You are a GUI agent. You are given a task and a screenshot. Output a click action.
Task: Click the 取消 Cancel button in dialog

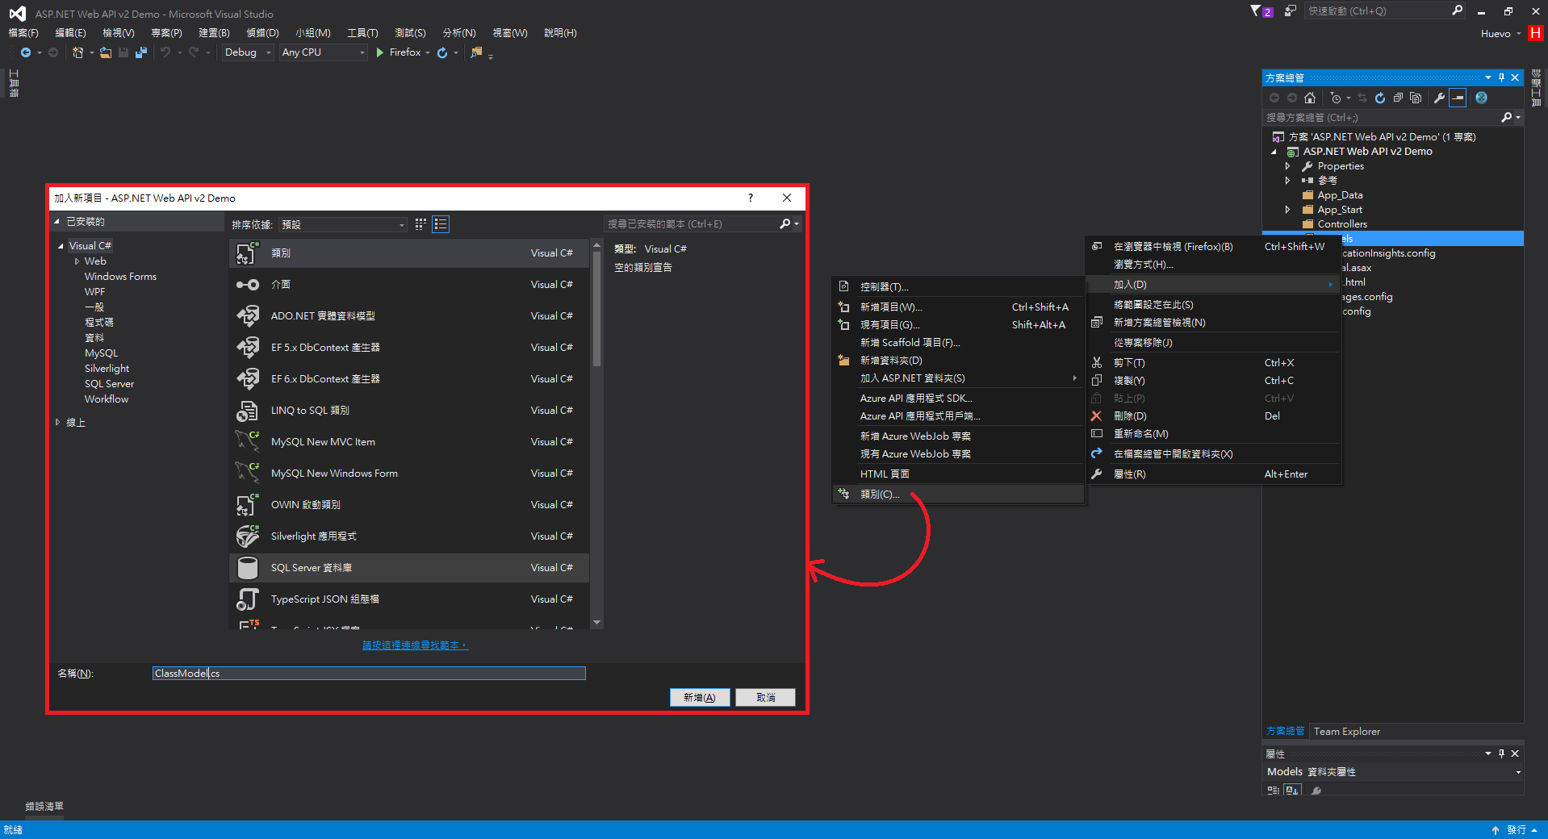pyautogui.click(x=765, y=697)
